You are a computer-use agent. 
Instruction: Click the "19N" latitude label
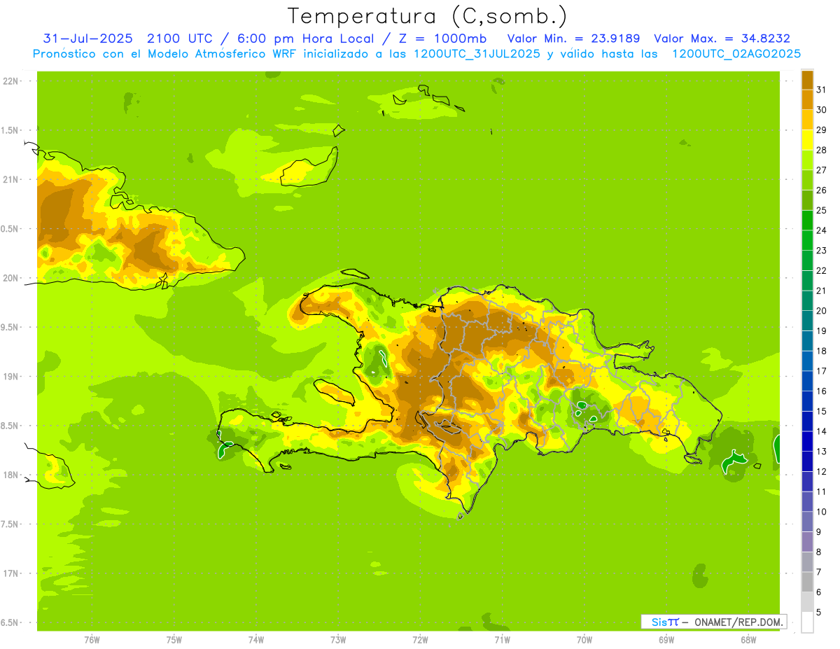click(10, 376)
